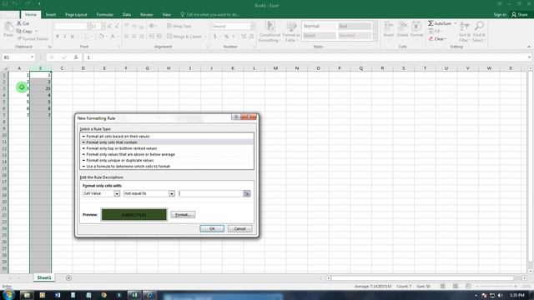Open the Clear eraser menu

click(437, 39)
